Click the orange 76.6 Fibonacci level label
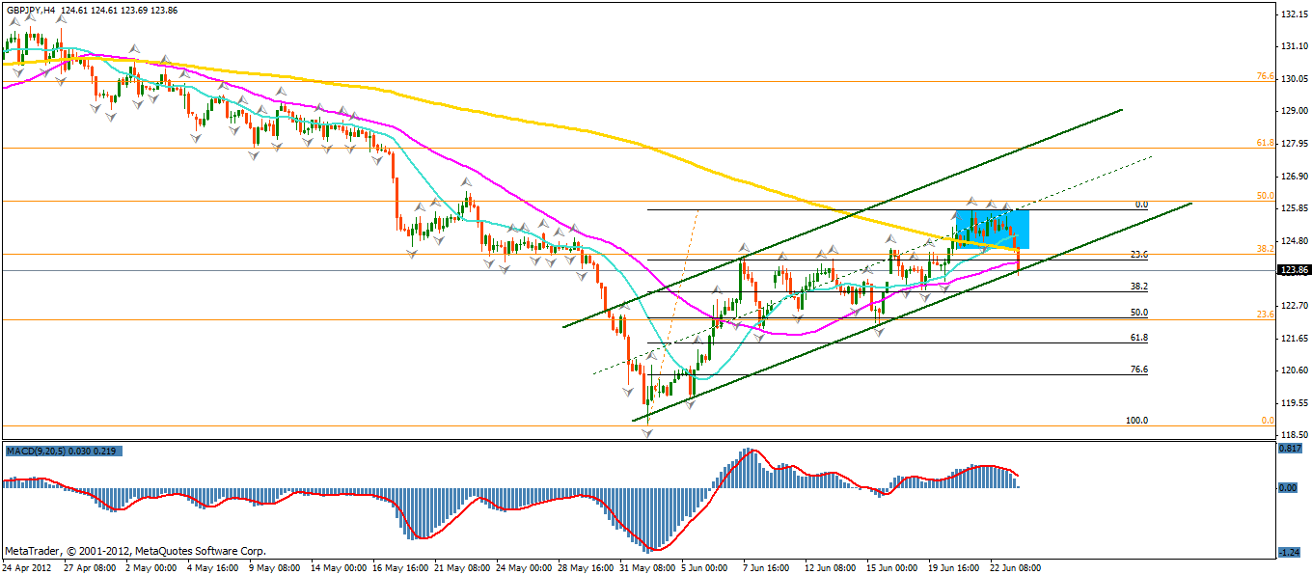The height and width of the screenshot is (575, 1312). (1266, 76)
